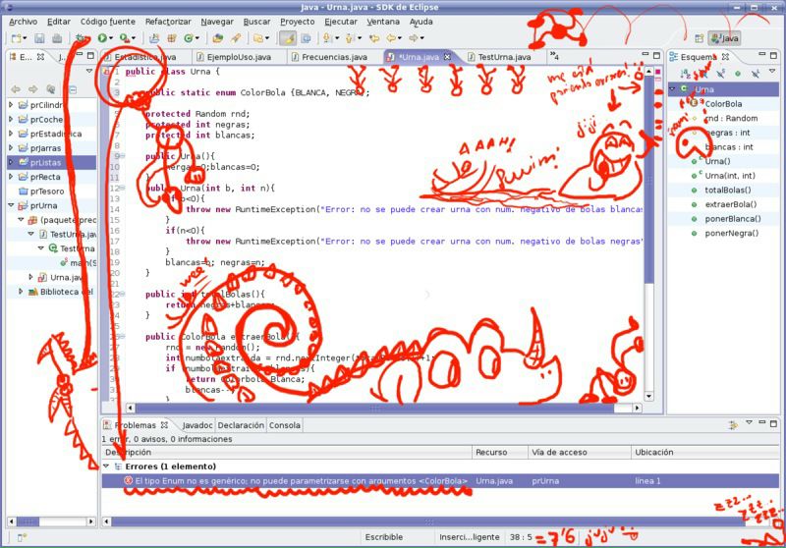
Task: Select ponerNegra() in Esquema outline
Action: (x=732, y=233)
